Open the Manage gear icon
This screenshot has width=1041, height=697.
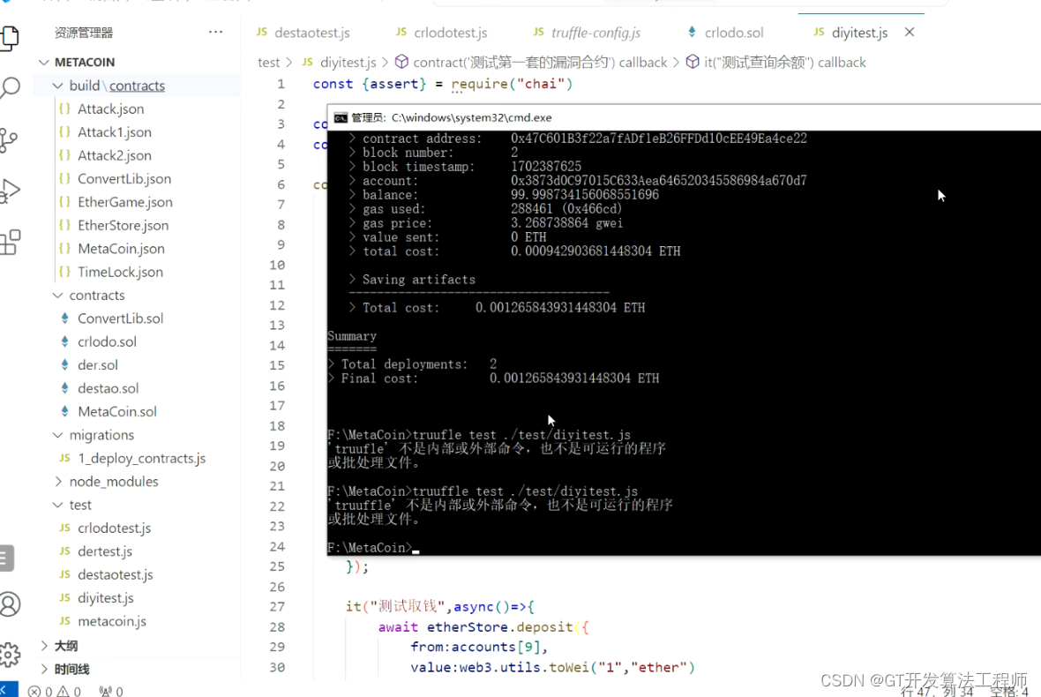point(10,655)
